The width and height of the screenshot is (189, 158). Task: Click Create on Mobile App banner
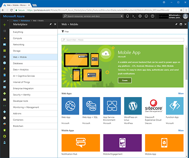click(x=125, y=80)
